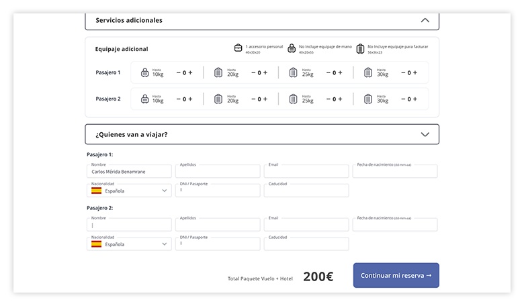
Task: Increase Pasajero 1 25kg baggage count
Action: pyautogui.click(x=340, y=72)
